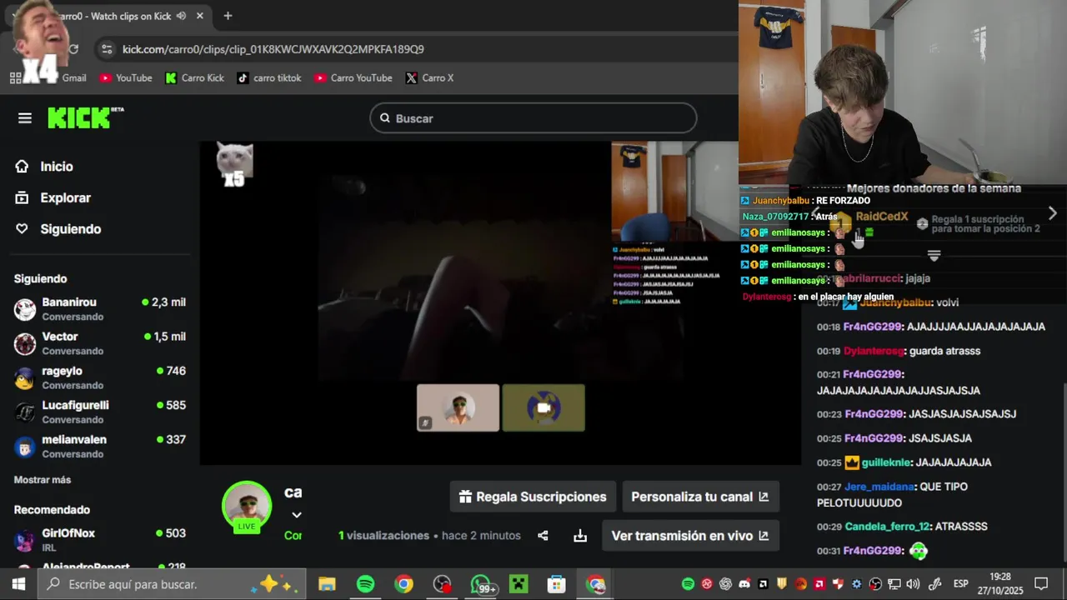Viewport: 1067px width, 600px height.
Task: Advance top donors panel with right chevron
Action: [x=1052, y=213]
